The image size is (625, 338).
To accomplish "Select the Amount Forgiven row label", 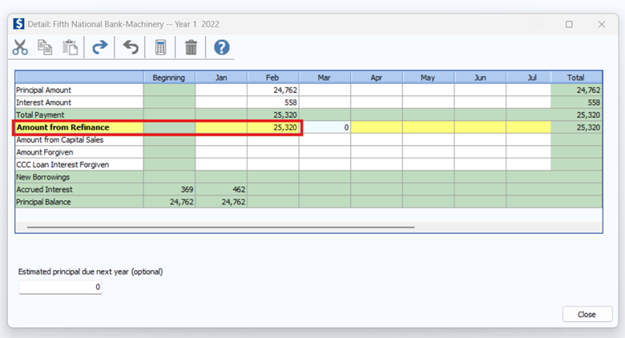I will click(79, 152).
